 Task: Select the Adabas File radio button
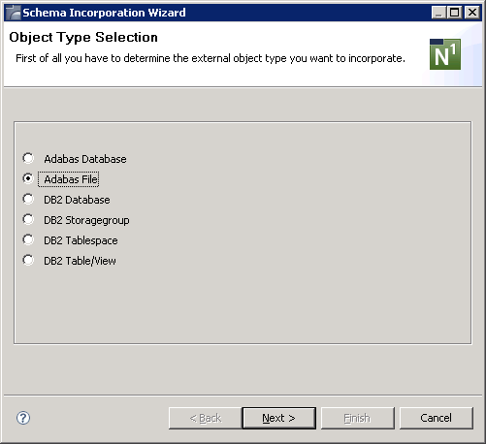click(28, 178)
